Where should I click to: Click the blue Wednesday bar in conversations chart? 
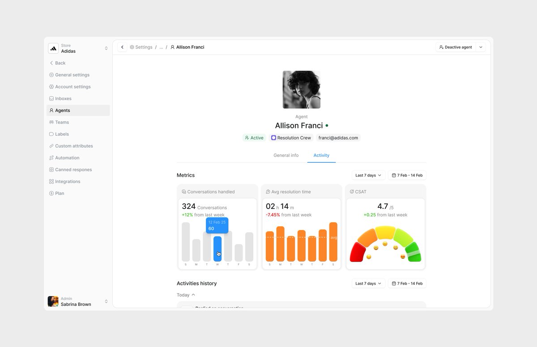217,249
